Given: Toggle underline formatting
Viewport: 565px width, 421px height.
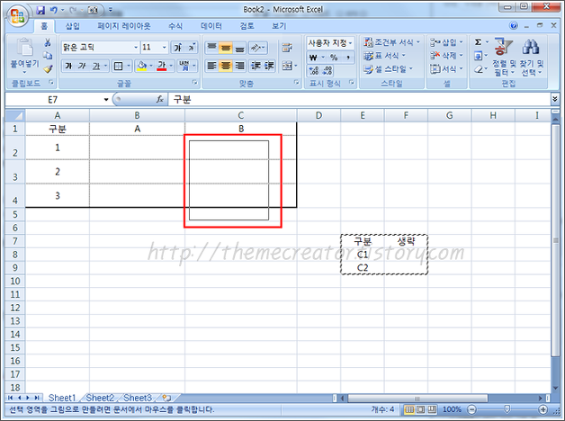Looking at the screenshot, I should tap(96, 66).
